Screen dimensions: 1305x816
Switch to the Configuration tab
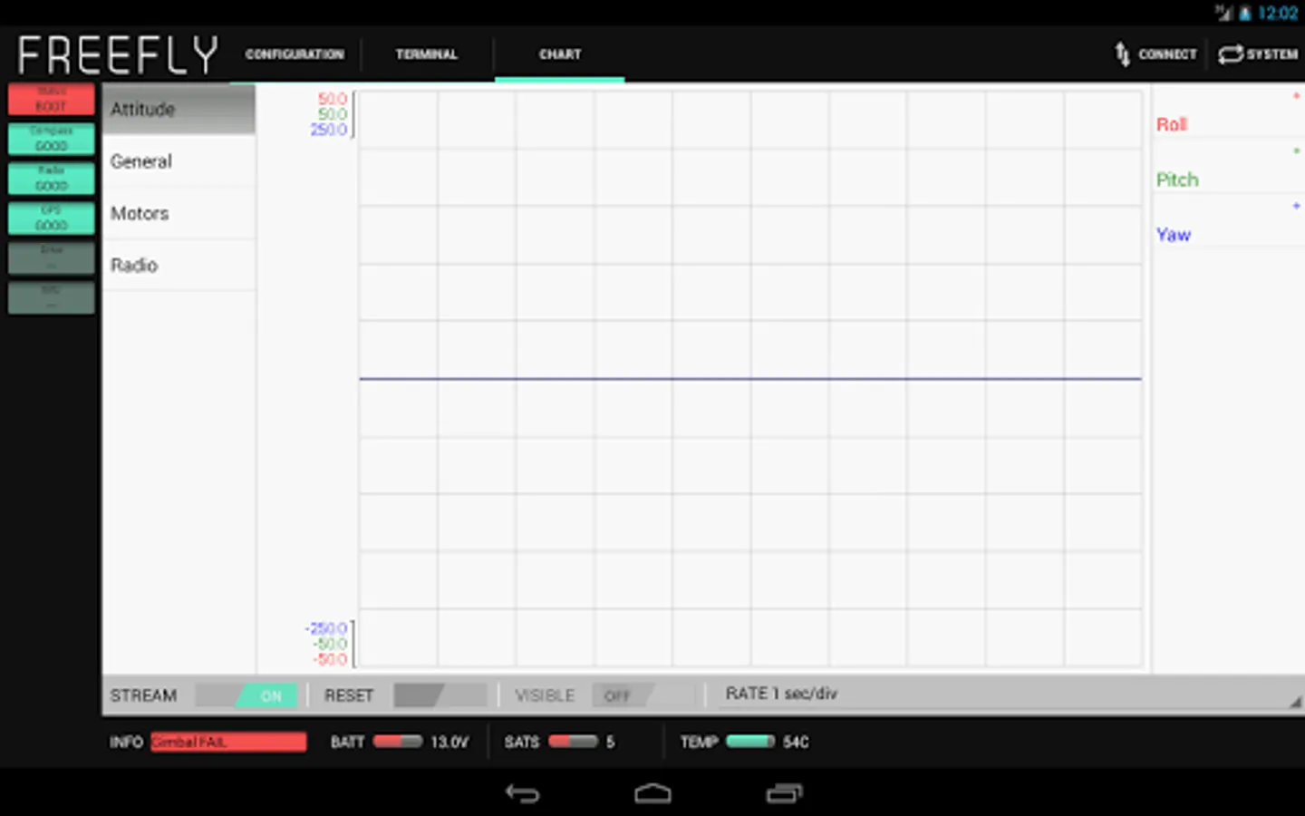point(295,54)
